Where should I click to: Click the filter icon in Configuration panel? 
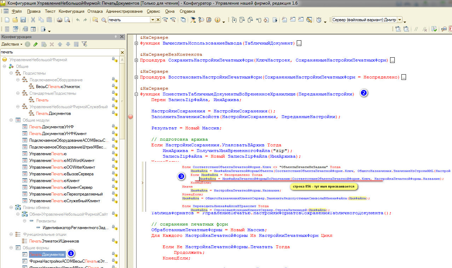(84, 44)
